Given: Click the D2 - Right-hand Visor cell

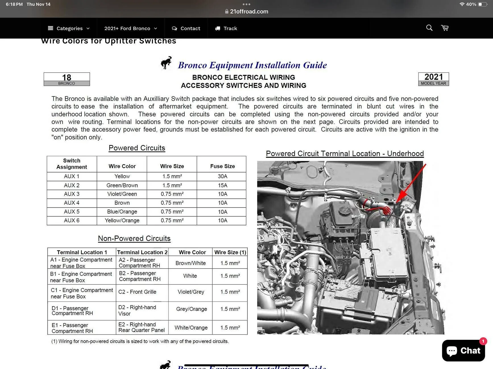Looking at the screenshot, I should click(142, 311).
